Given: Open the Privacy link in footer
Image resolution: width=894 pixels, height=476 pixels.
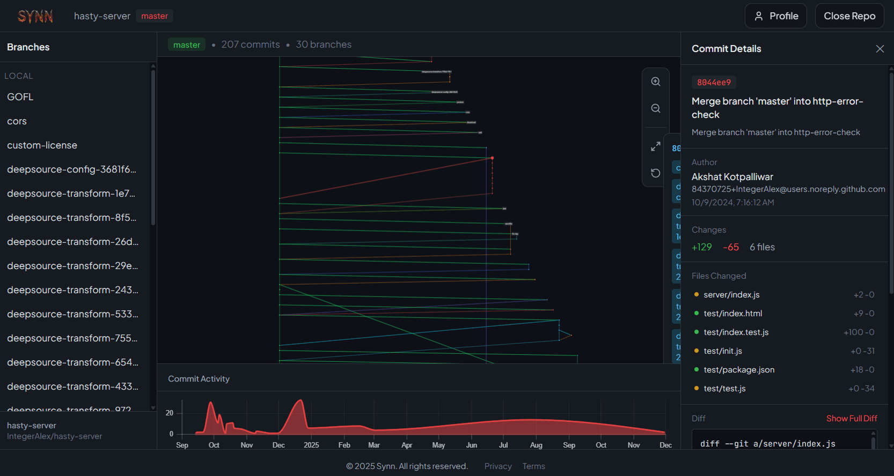Looking at the screenshot, I should pyautogui.click(x=497, y=466).
